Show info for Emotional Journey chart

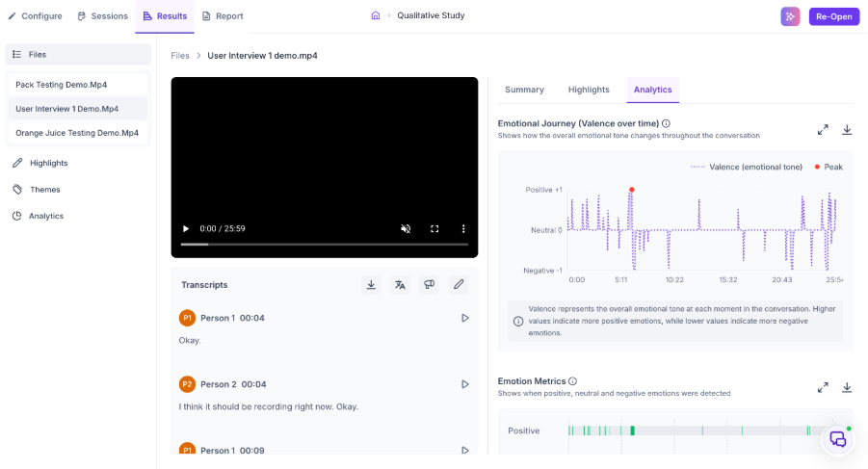tap(666, 124)
